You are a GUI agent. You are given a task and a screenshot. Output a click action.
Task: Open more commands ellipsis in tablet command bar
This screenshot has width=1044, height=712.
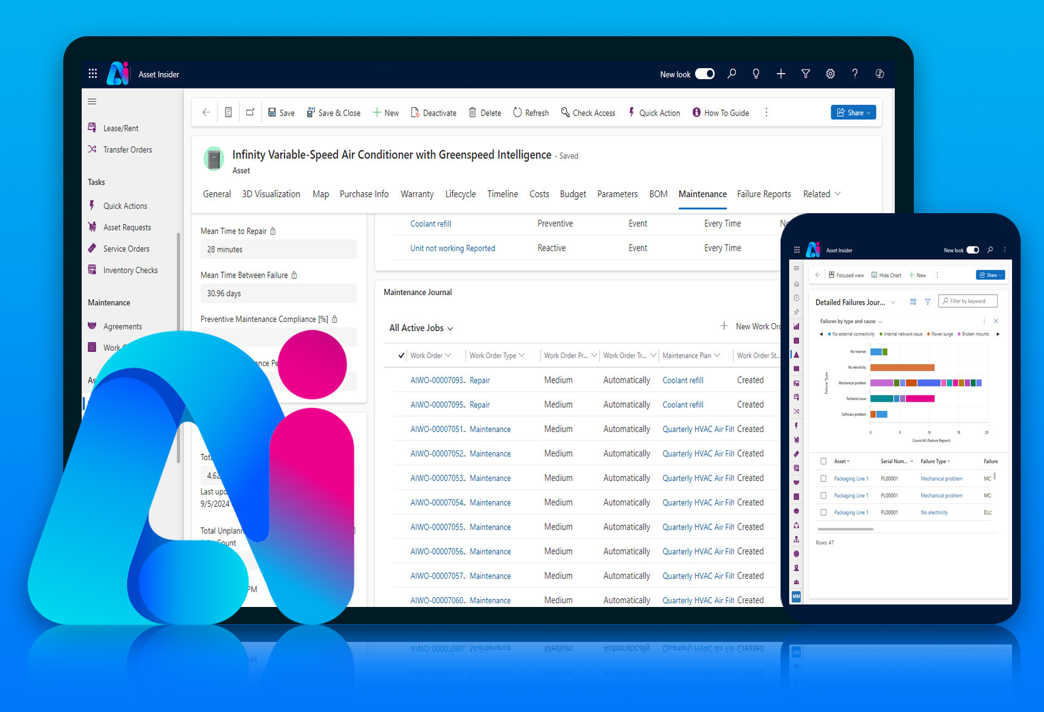click(x=766, y=112)
